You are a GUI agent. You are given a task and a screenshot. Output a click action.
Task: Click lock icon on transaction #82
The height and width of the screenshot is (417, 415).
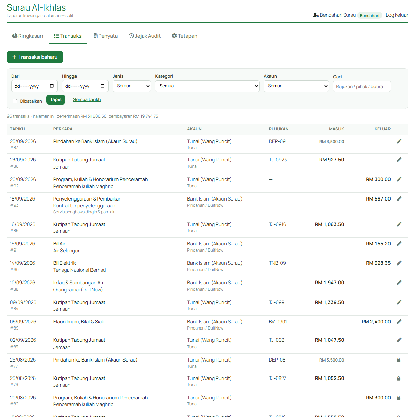tap(398, 398)
